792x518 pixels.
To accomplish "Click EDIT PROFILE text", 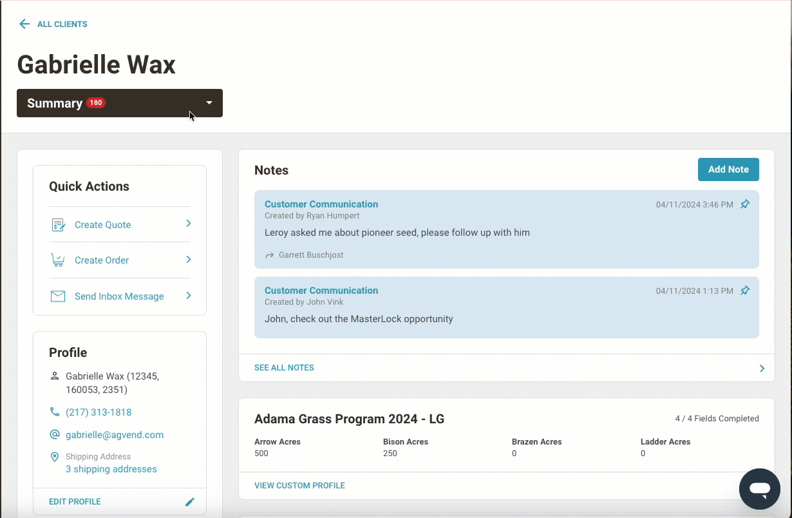I will [x=75, y=502].
